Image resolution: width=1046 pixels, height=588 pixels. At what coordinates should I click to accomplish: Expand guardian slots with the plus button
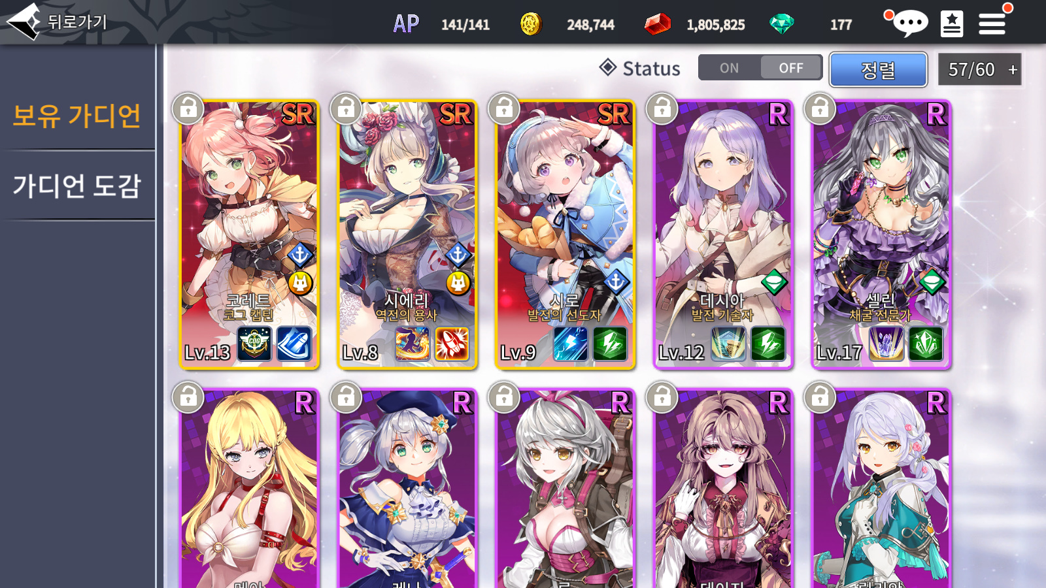pyautogui.click(x=1013, y=69)
